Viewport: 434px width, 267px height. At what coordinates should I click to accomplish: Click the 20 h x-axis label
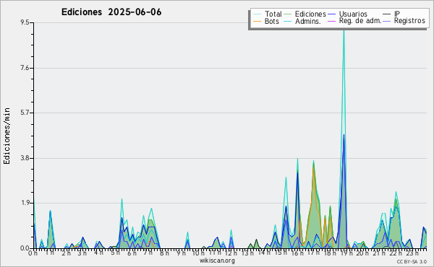[362, 253]
